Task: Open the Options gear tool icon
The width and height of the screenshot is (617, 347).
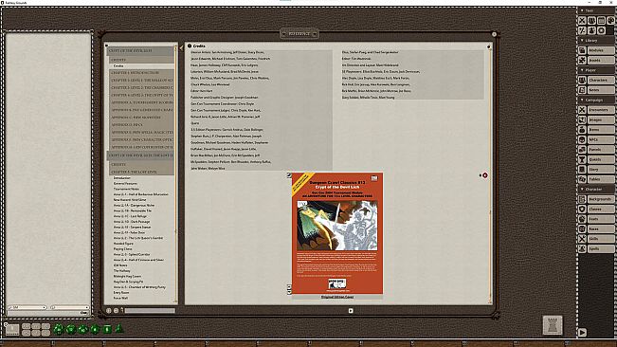Action: 601,30
